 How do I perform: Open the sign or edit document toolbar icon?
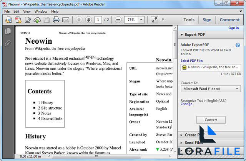(x=28, y=20)
